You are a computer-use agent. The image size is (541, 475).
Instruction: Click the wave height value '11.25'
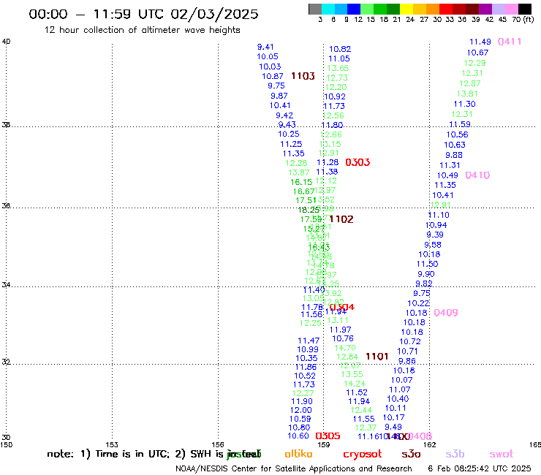291,144
